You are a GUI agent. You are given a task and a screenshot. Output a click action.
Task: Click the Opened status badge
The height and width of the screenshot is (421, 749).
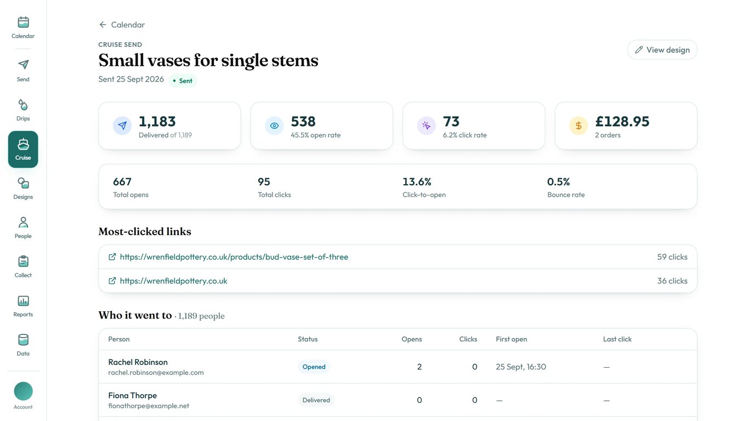(314, 367)
